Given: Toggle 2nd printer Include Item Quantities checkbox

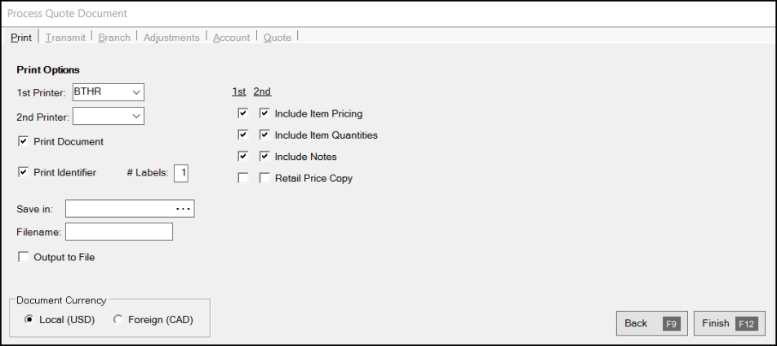Looking at the screenshot, I should [264, 135].
